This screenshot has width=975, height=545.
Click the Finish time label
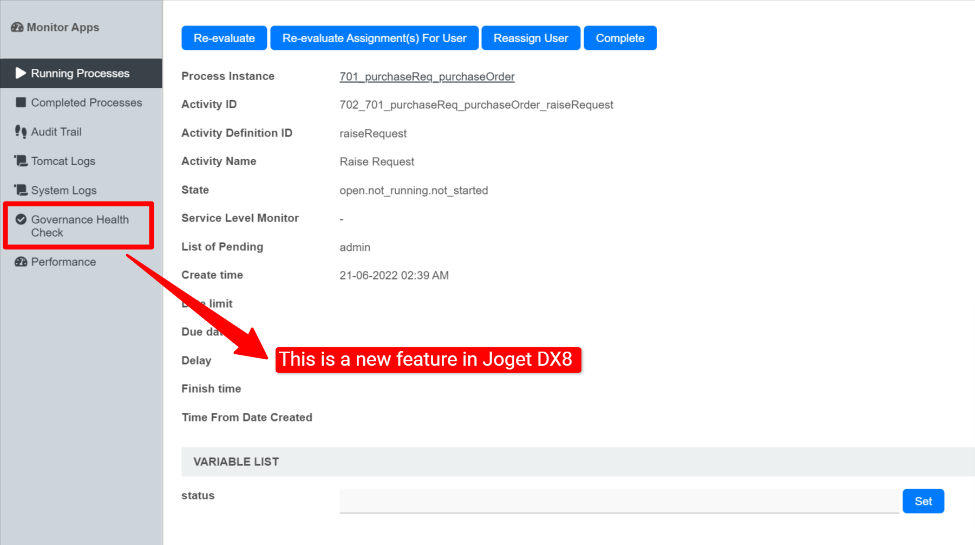click(x=211, y=389)
